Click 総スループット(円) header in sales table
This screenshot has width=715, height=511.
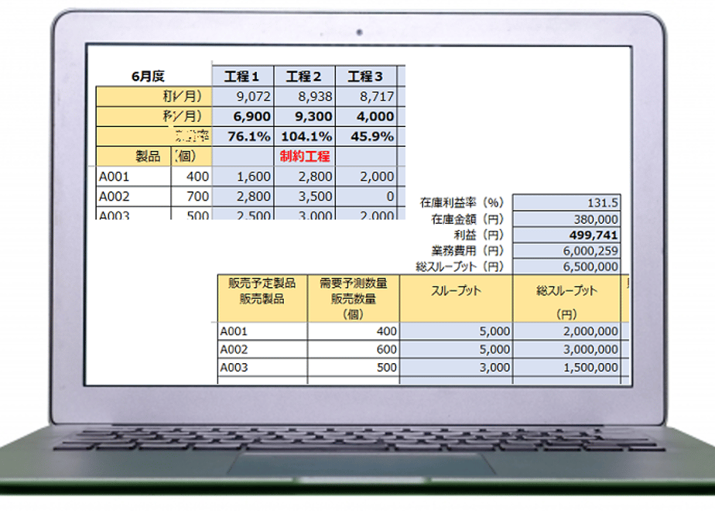coord(566,298)
